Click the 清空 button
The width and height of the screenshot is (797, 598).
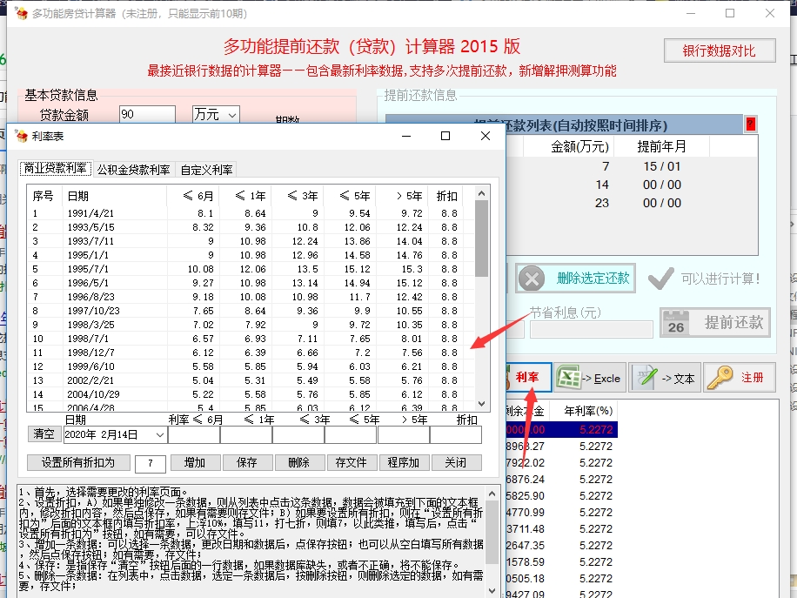click(44, 433)
